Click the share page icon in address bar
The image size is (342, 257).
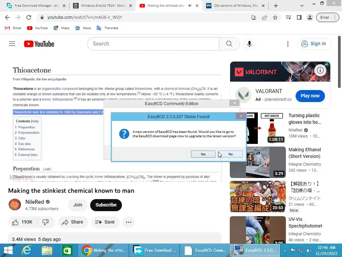pyautogui.click(x=265, y=17)
